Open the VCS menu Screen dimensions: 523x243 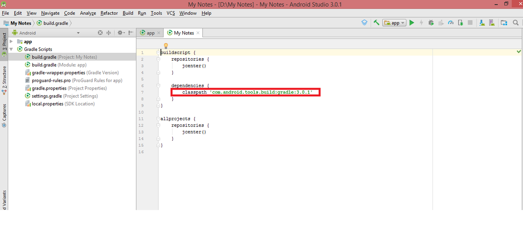171,13
